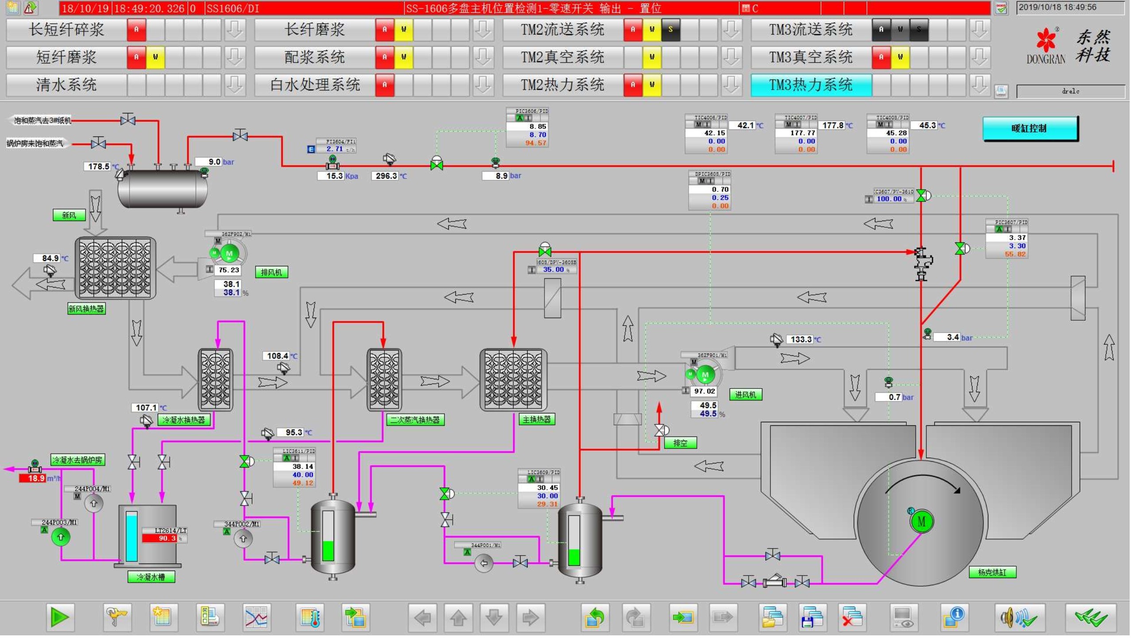Click the close display red X icon
The width and height of the screenshot is (1131, 638).
pyautogui.click(x=852, y=618)
